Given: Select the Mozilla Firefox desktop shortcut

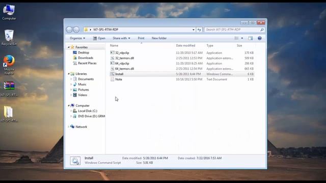Looking at the screenshot, I should pyautogui.click(x=9, y=65).
